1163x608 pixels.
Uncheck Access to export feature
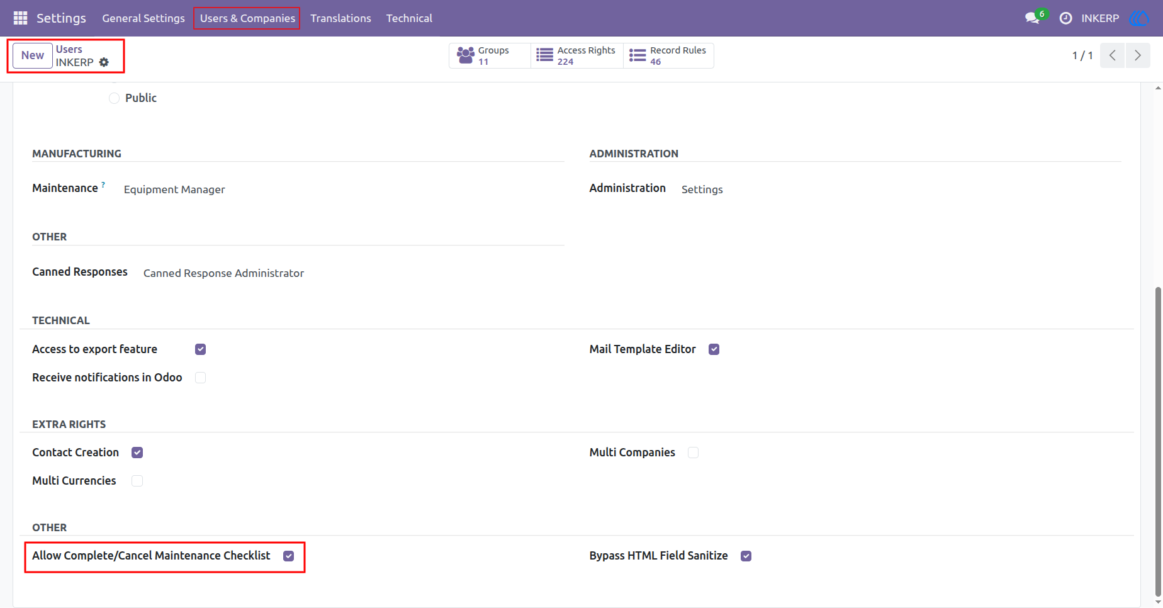[x=201, y=349]
